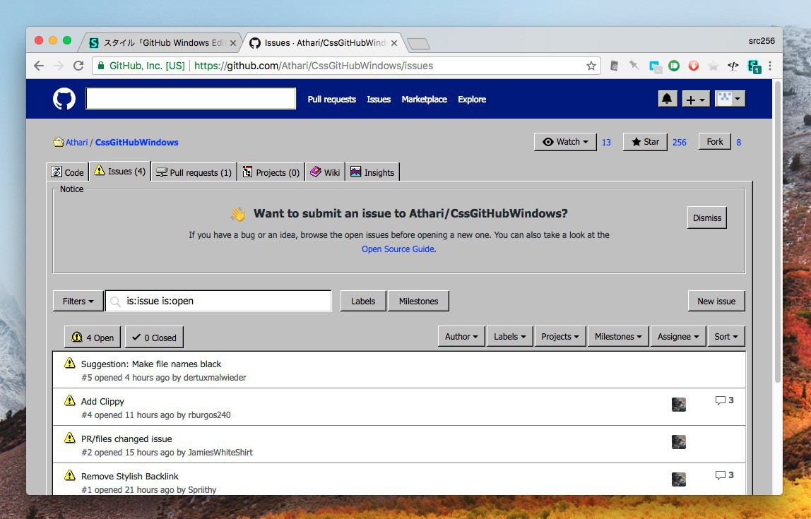Click the code brackets extension icon

point(733,66)
